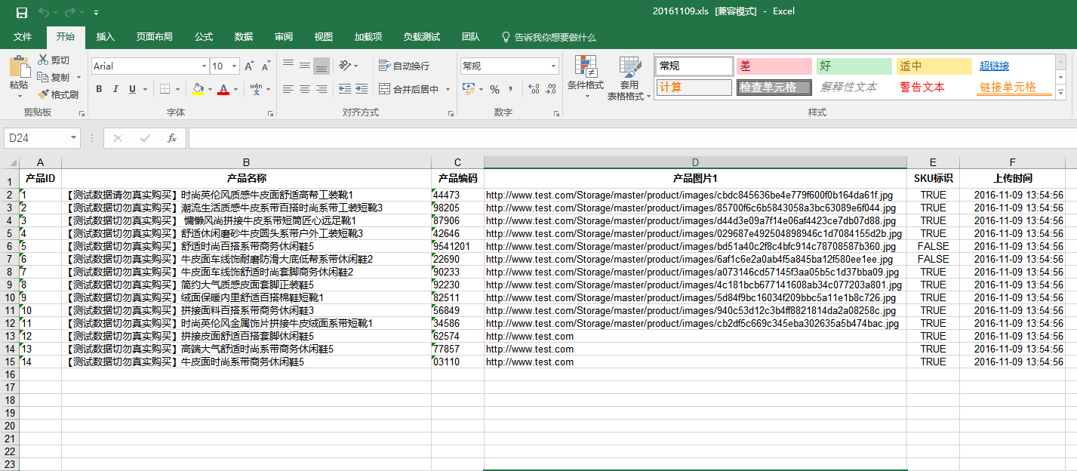
Task: Expand font color dropdown arrow
Action: pyautogui.click(x=235, y=89)
